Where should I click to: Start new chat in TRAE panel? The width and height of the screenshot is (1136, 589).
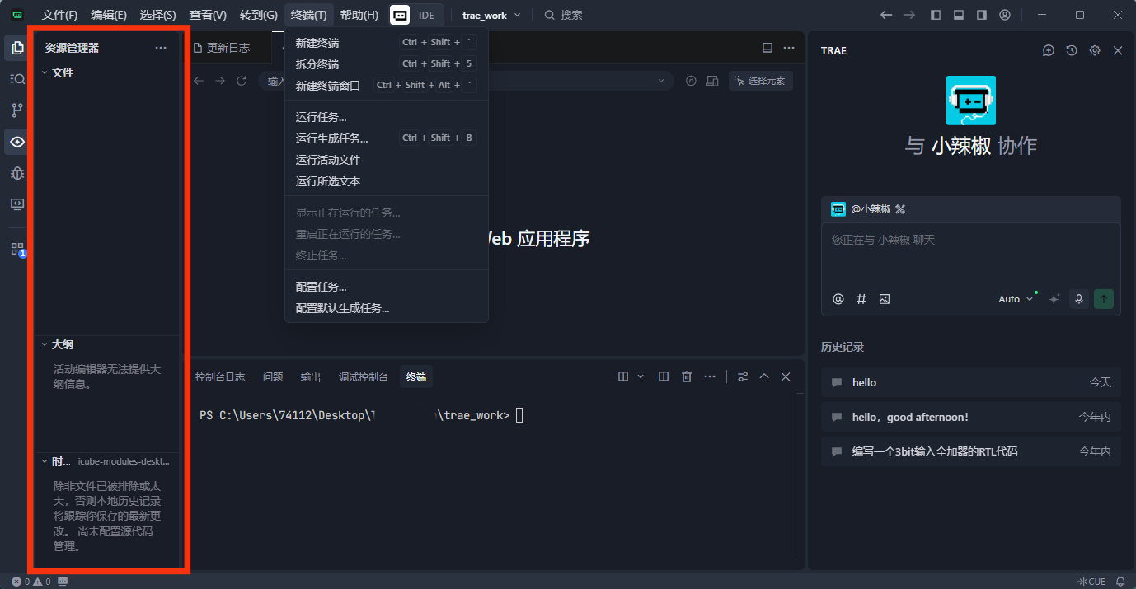tap(1049, 50)
